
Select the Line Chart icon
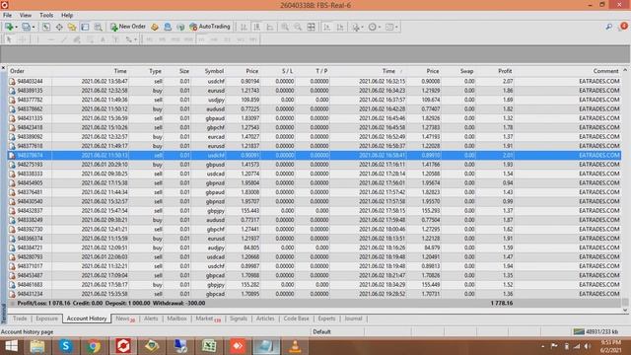coord(270,27)
